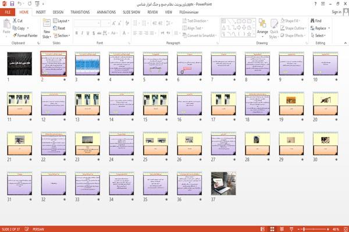Click zoom in plus button
This screenshot has width=349, height=232.
[x=328, y=229]
